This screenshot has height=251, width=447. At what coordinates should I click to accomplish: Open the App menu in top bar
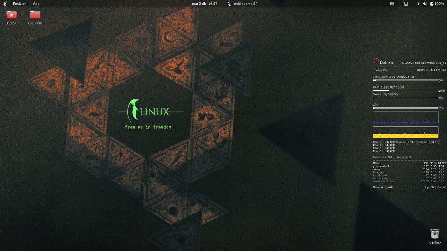36,3
